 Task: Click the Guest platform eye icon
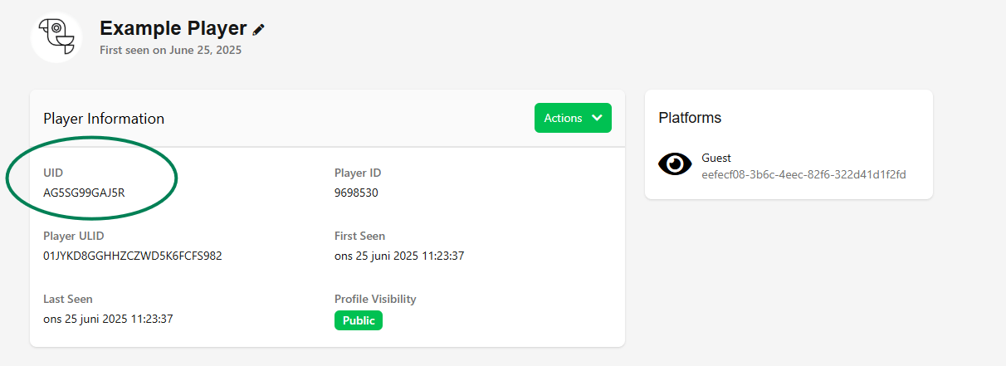(x=675, y=164)
